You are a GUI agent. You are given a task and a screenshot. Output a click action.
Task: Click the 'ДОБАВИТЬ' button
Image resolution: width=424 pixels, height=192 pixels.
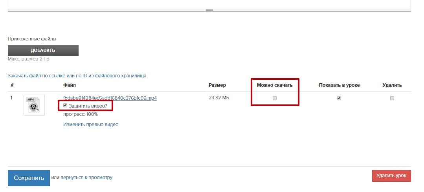[43, 51]
